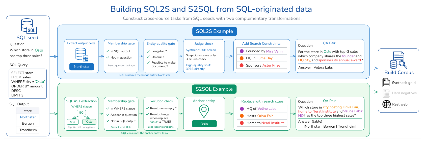Select the city node in the AST tree
The width and height of the screenshot is (425, 155).
point(73,122)
